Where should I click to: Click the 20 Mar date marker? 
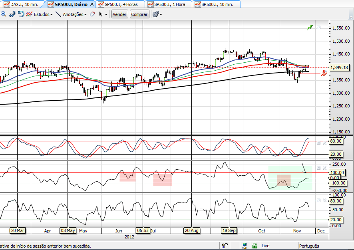click(18, 230)
